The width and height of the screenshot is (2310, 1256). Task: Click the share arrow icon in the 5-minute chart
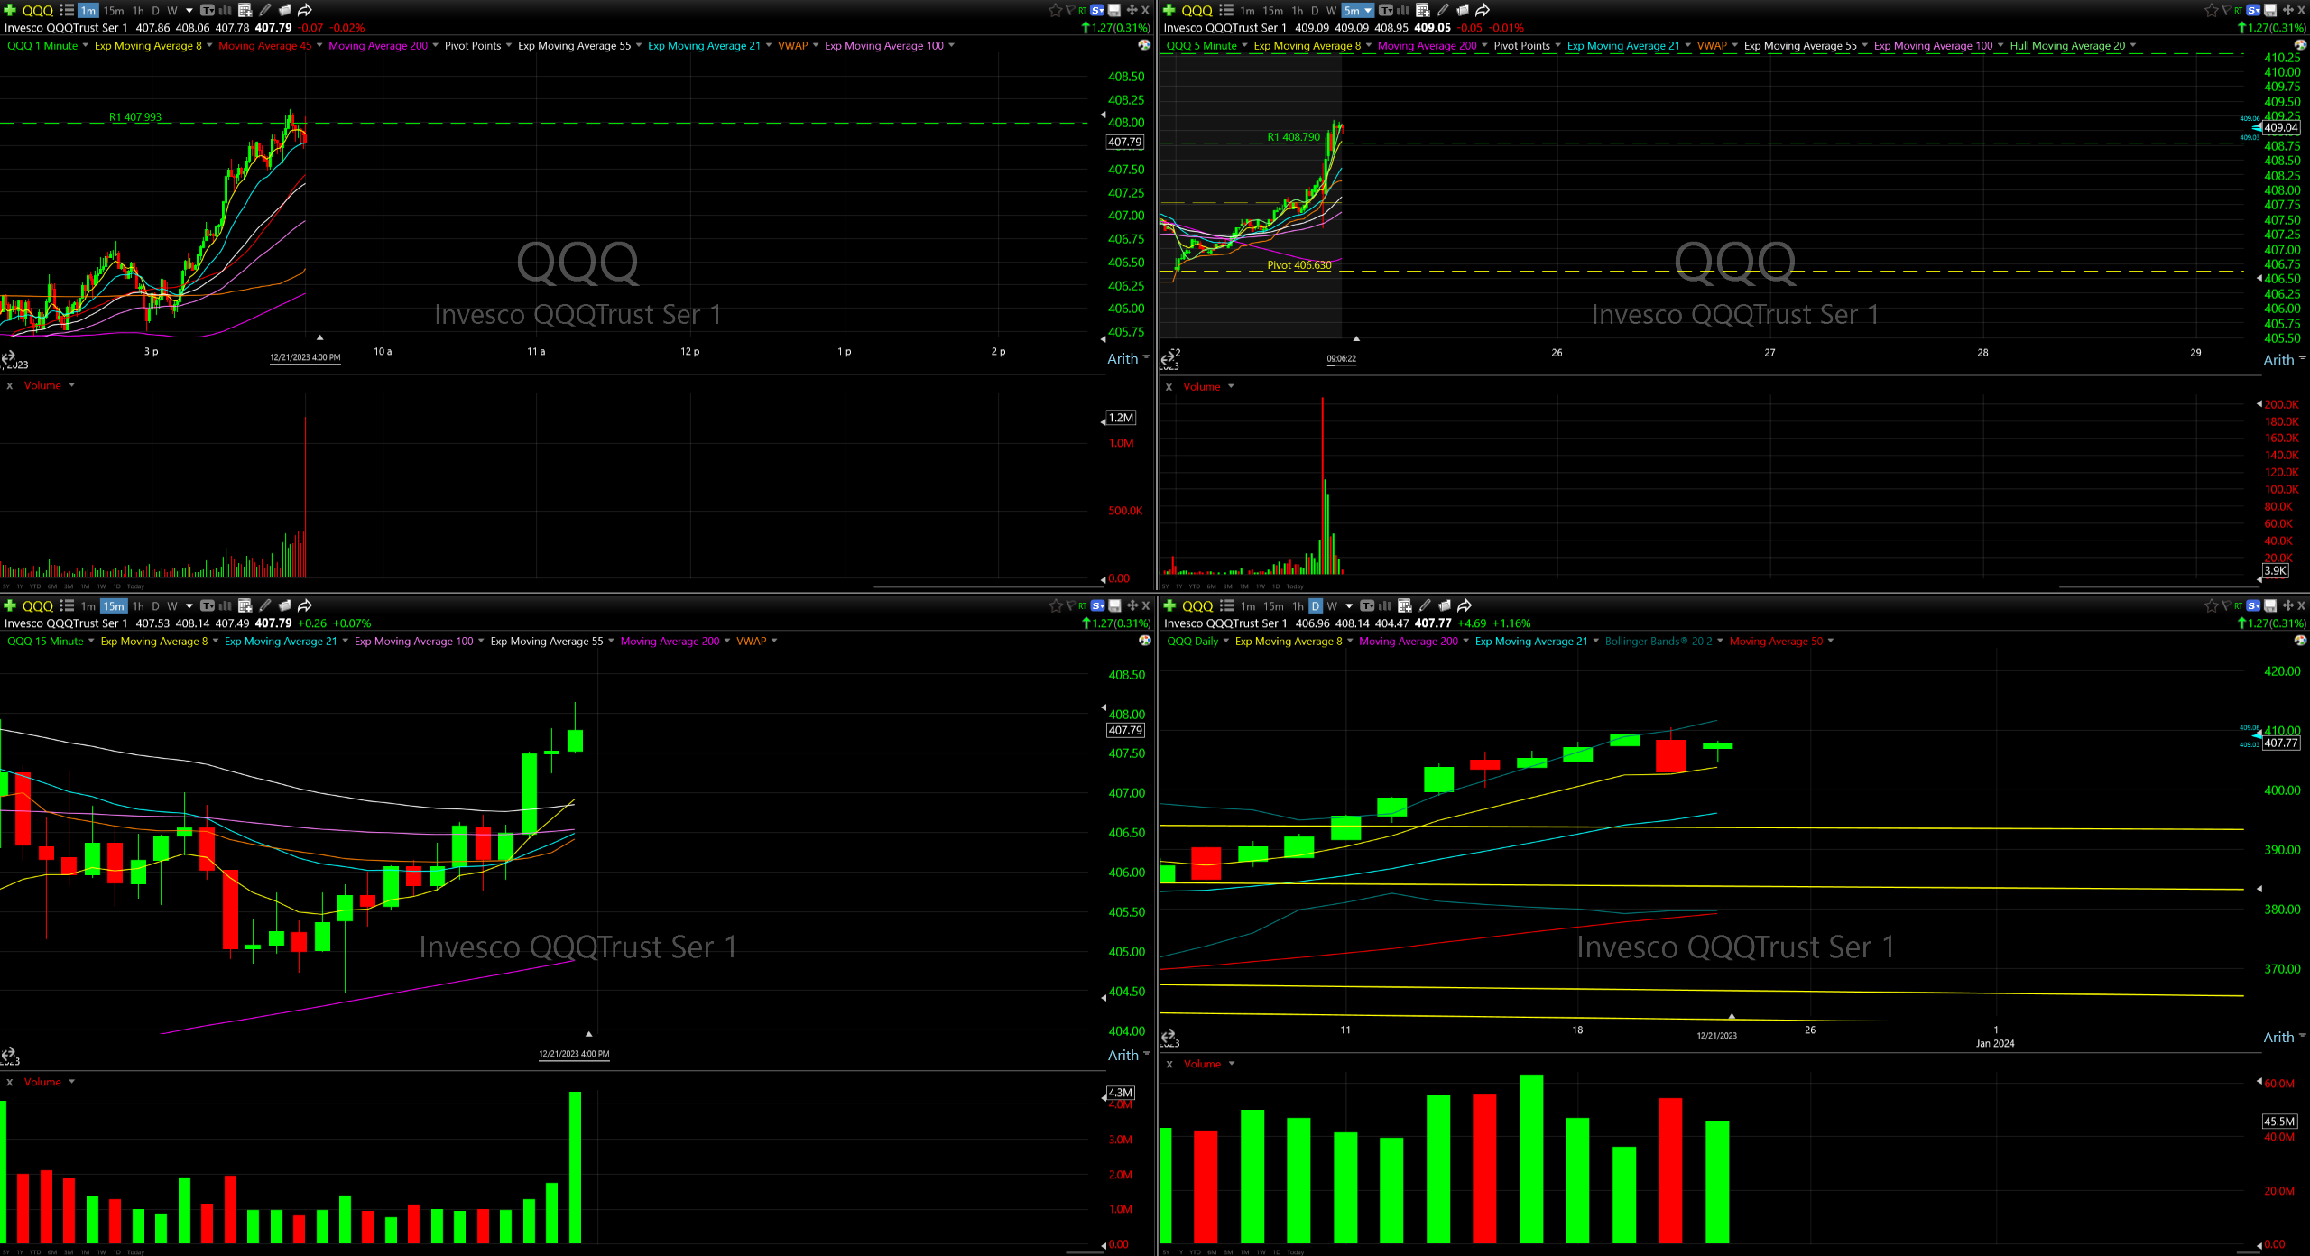[1483, 10]
